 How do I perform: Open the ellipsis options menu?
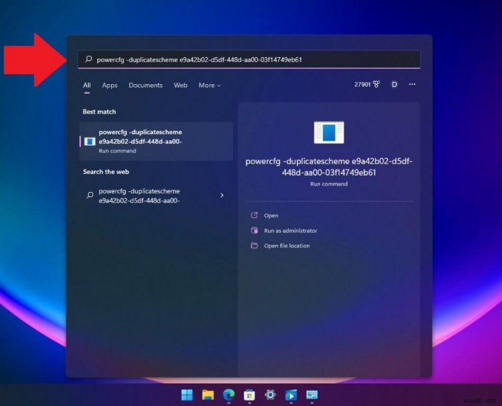pos(412,85)
